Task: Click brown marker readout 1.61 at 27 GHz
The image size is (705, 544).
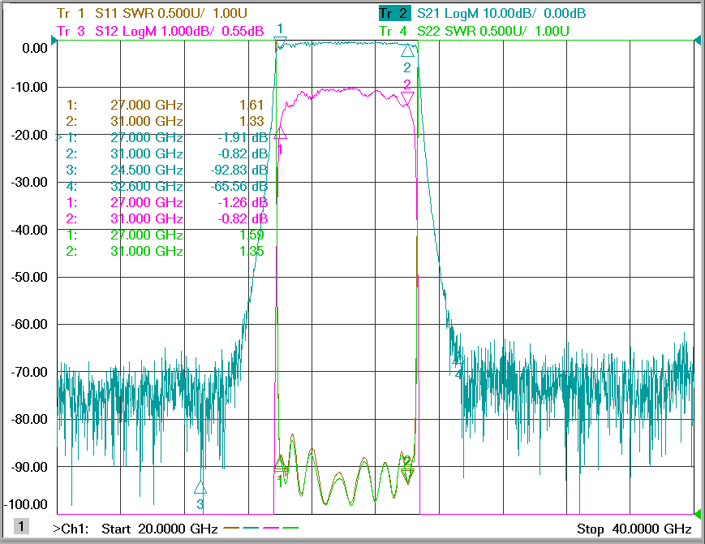Action: (x=251, y=105)
